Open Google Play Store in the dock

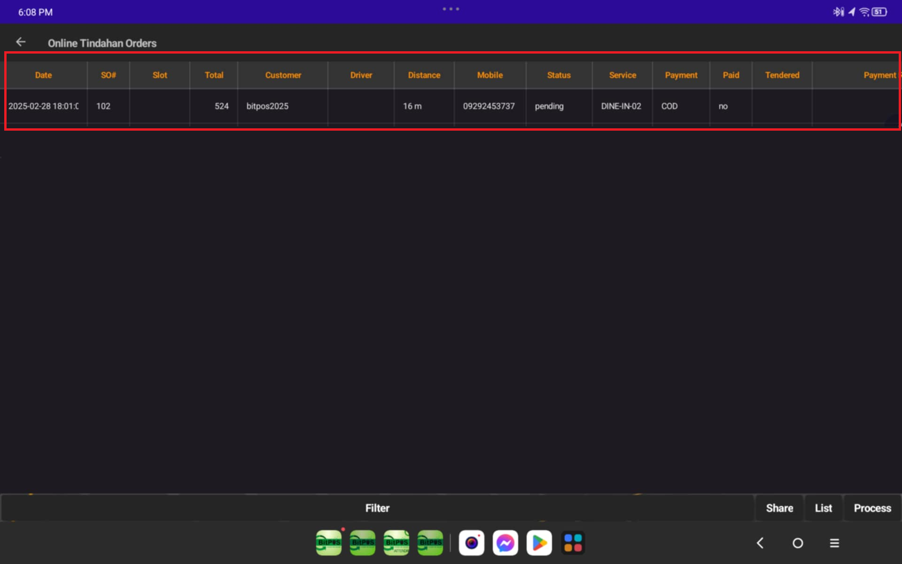539,543
